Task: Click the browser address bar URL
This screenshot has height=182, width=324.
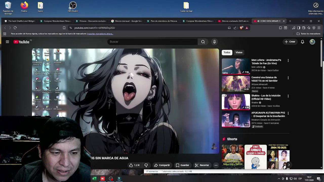Action: [94, 28]
